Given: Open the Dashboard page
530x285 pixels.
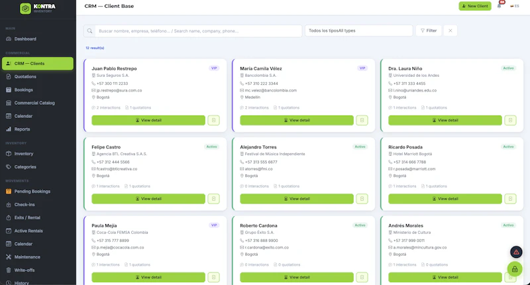Looking at the screenshot, I should click(x=38, y=39).
